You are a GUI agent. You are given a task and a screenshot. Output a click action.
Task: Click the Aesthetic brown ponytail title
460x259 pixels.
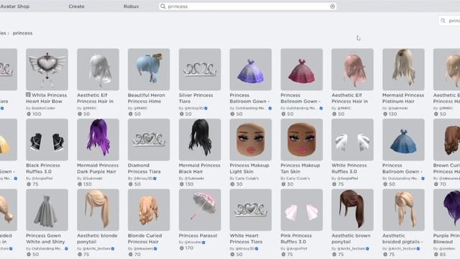[351, 238]
